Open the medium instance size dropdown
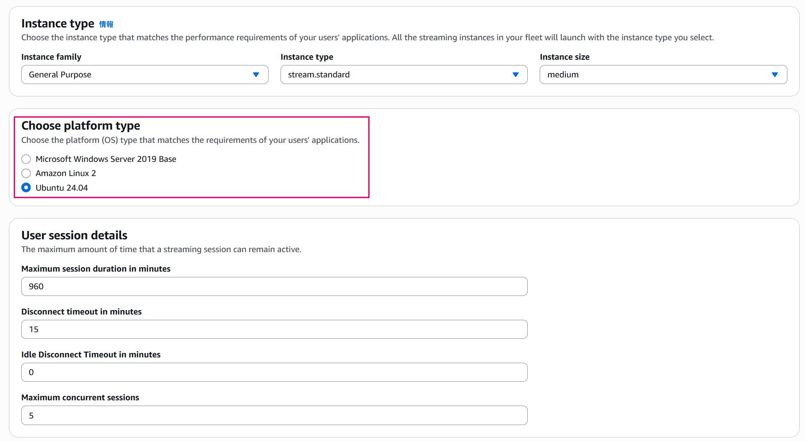 pyautogui.click(x=663, y=74)
